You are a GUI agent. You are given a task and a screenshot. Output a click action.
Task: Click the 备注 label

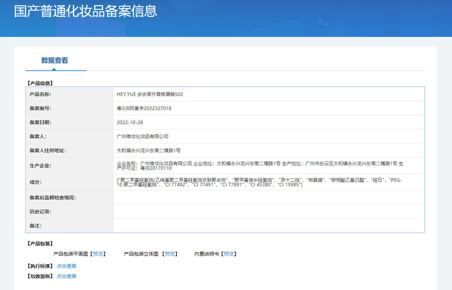pyautogui.click(x=36, y=226)
